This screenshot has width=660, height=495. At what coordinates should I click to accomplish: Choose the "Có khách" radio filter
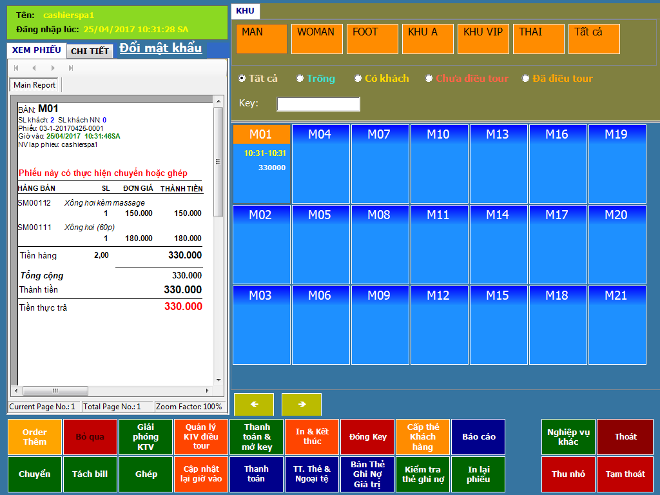tap(358, 79)
